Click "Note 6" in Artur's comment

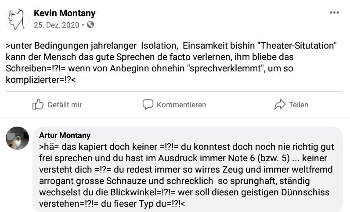pos(247,158)
